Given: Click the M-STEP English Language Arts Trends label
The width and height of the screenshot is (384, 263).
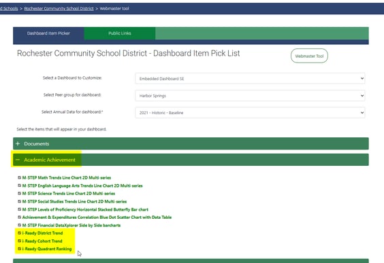Looking at the screenshot, I should [82, 186].
